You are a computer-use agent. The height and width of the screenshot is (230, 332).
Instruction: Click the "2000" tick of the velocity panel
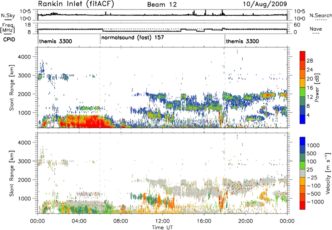click(24, 180)
